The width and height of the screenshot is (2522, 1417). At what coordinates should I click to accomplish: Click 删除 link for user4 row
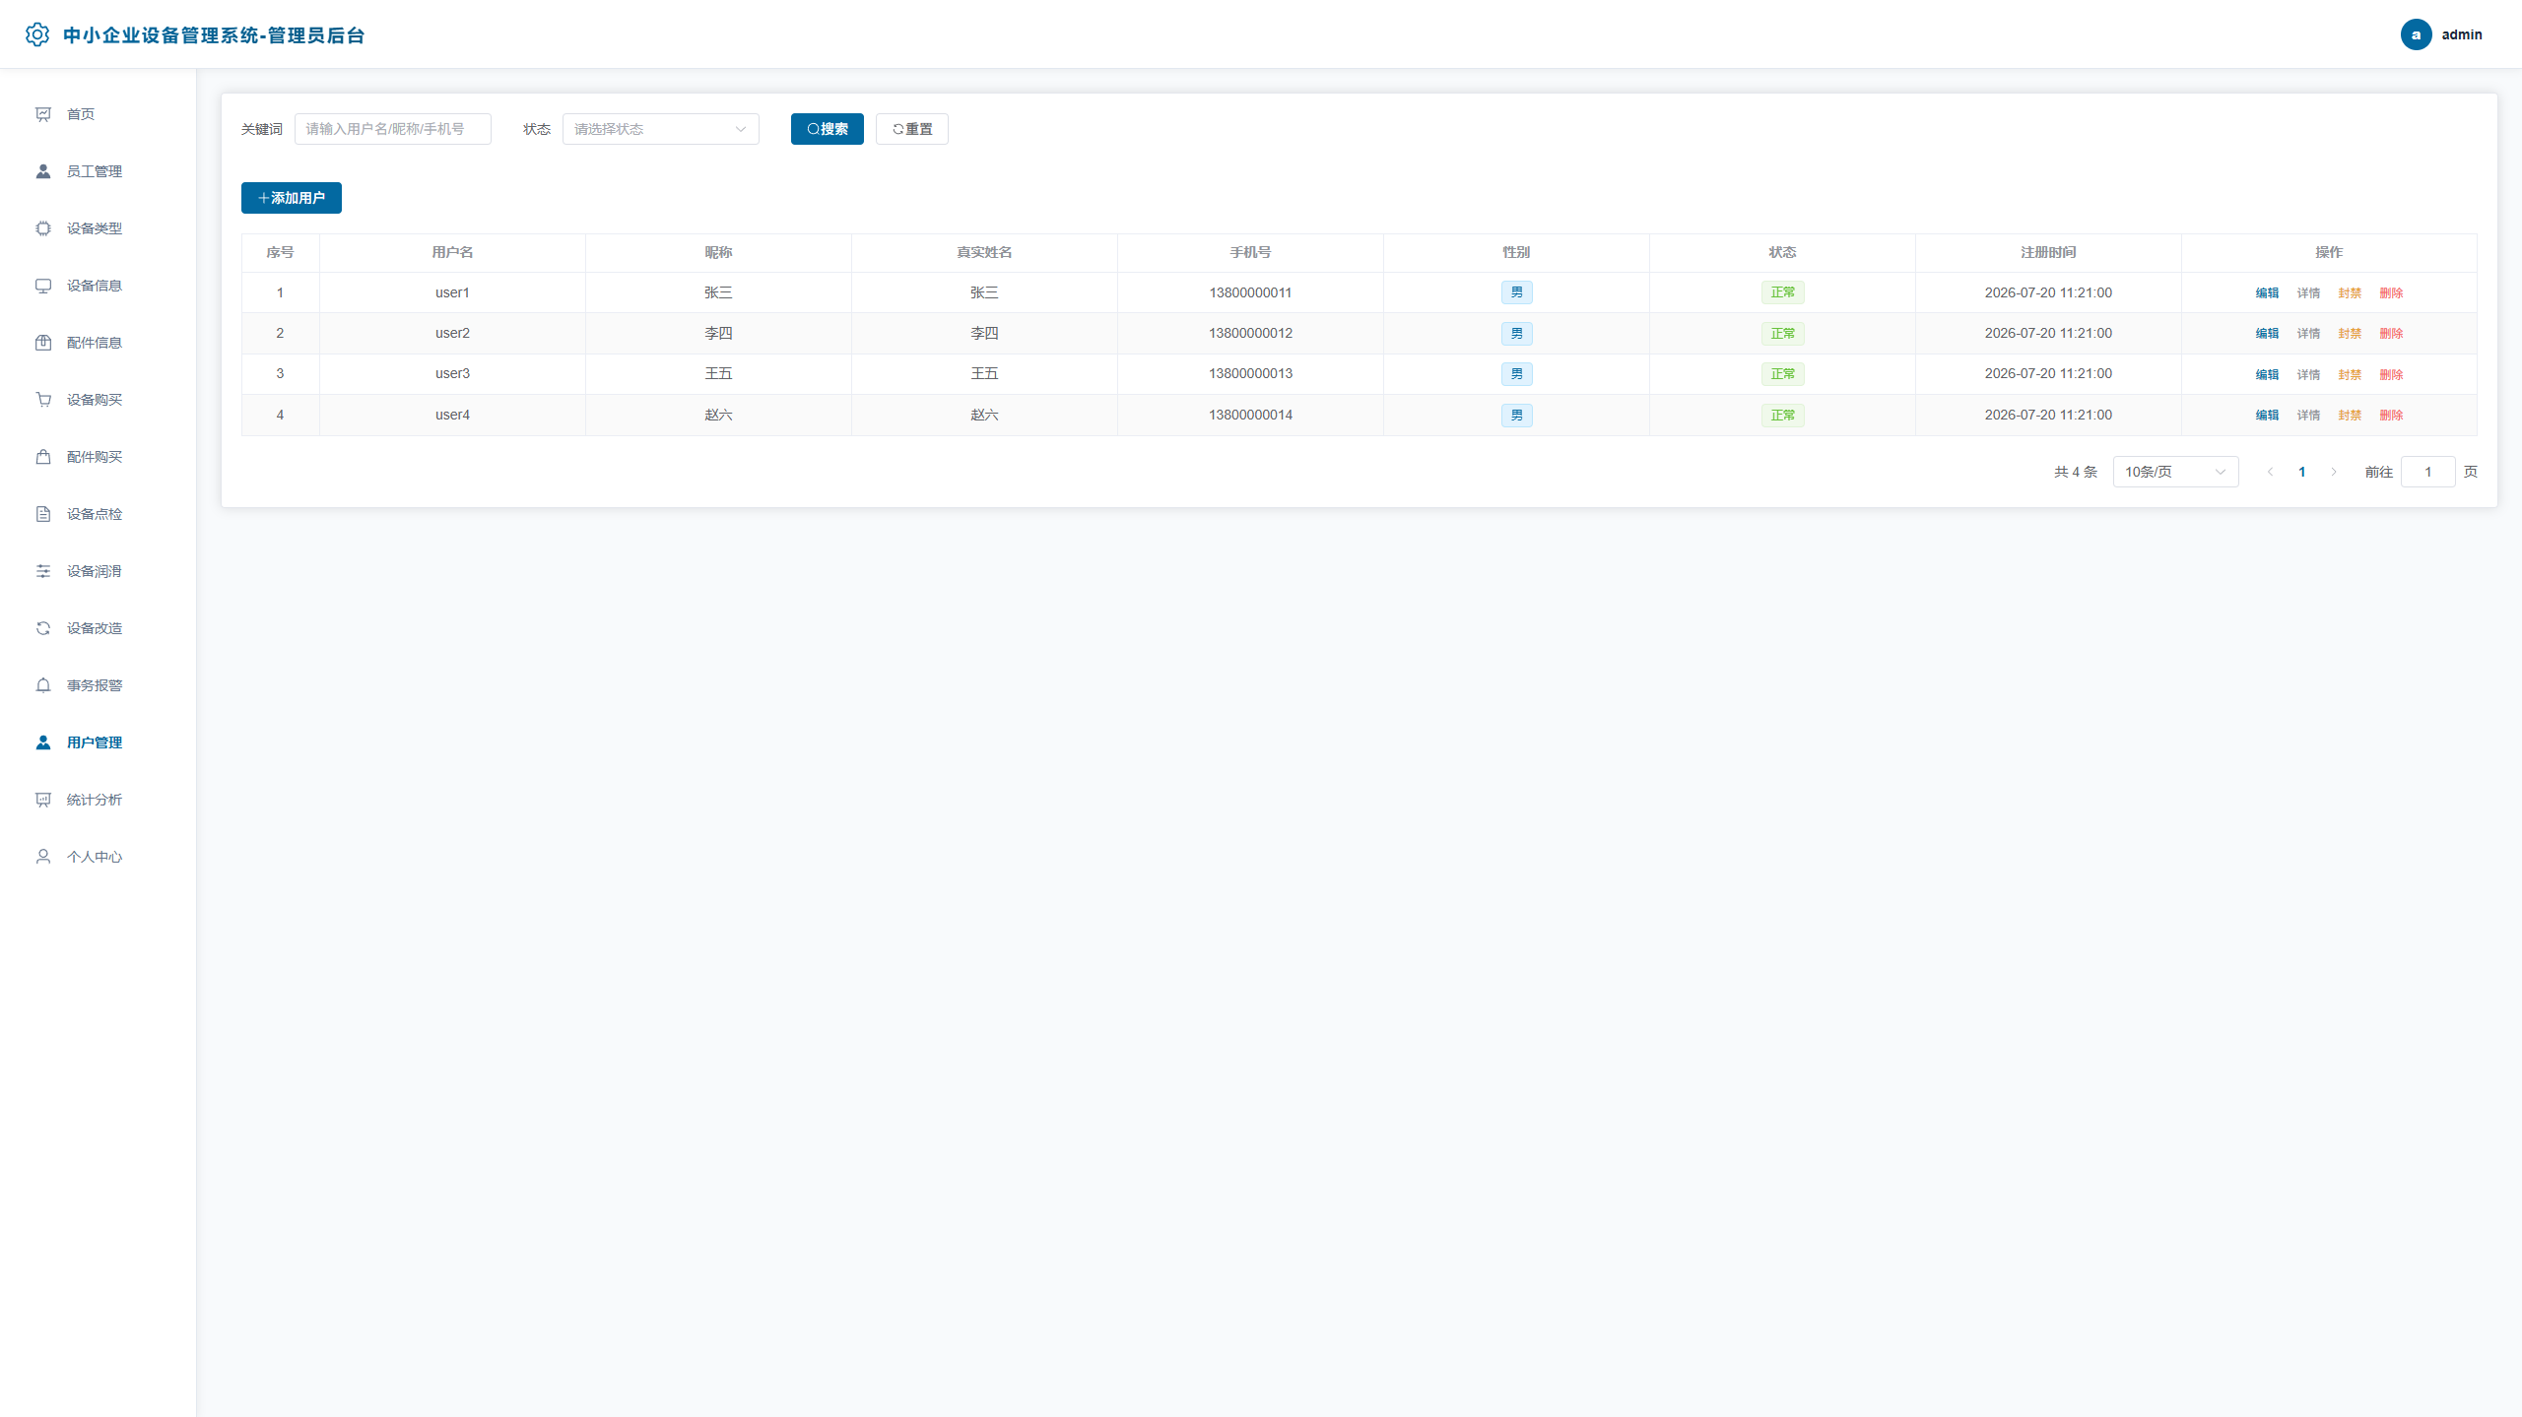click(x=2391, y=416)
